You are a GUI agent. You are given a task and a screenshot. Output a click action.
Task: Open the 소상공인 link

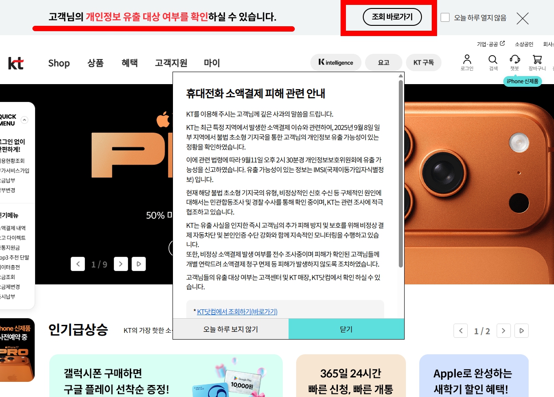tap(524, 44)
